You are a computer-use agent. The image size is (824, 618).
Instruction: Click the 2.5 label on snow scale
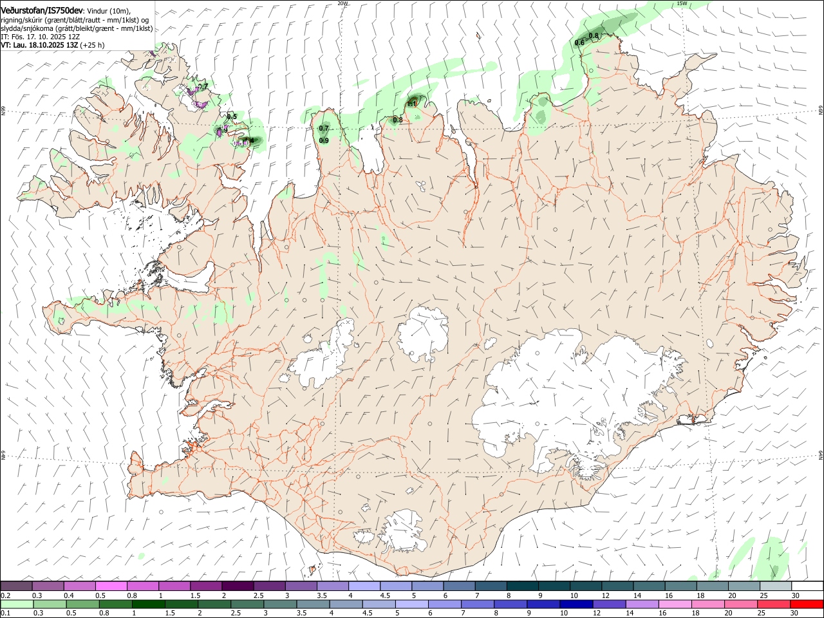coord(258,595)
